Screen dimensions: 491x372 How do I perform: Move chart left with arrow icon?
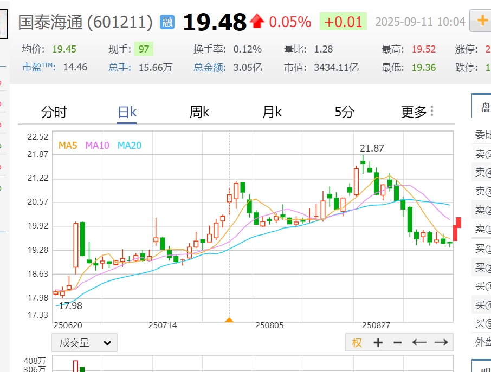tap(419, 342)
